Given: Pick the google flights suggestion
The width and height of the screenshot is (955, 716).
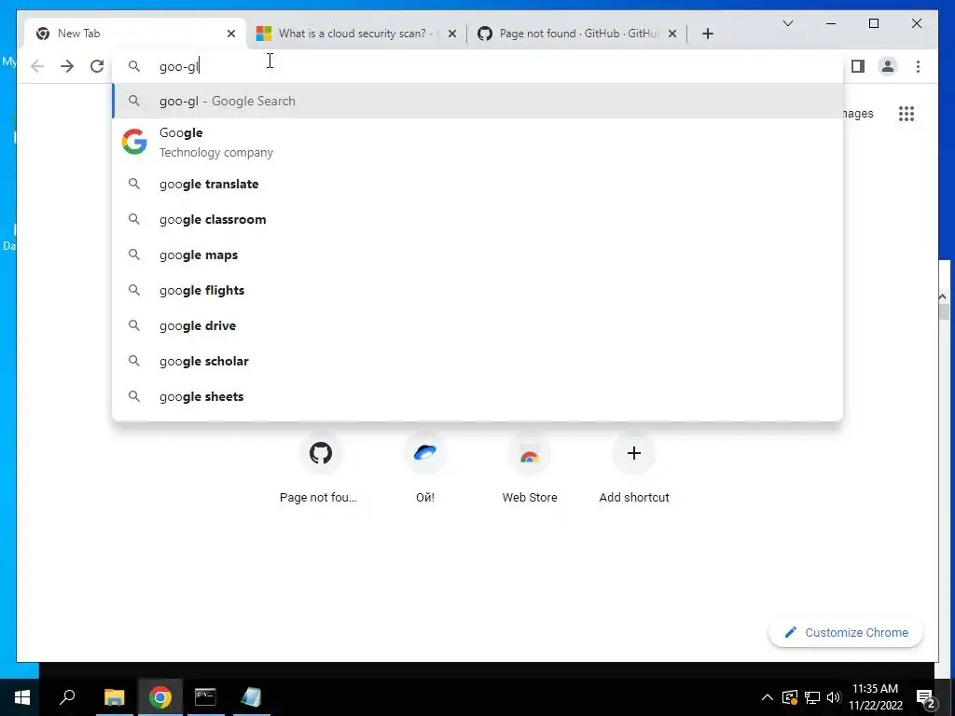Looking at the screenshot, I should 478,290.
